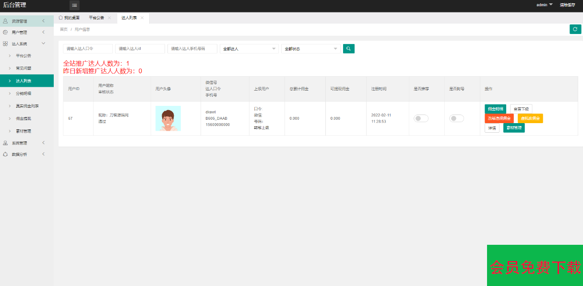Click the 资源管理 person icon in sidebar
Image resolution: width=583 pixels, height=286 pixels.
tap(5, 21)
